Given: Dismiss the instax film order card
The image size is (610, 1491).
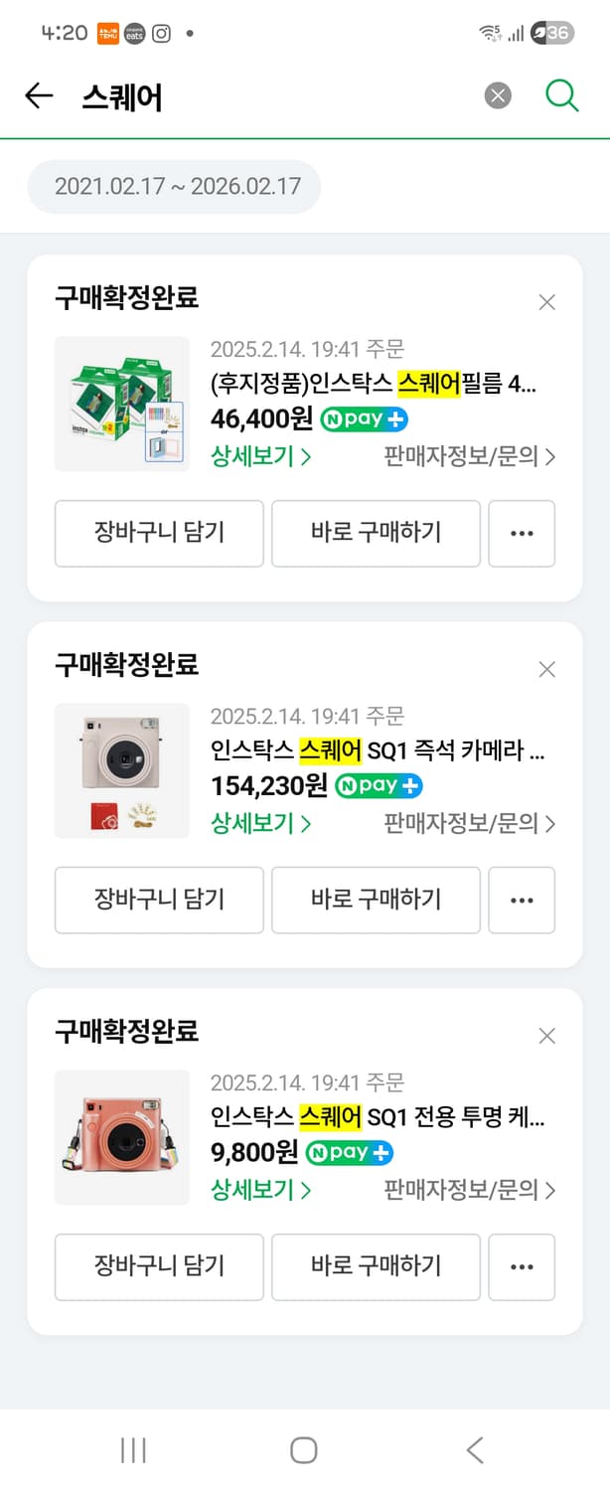Looking at the screenshot, I should tap(546, 301).
